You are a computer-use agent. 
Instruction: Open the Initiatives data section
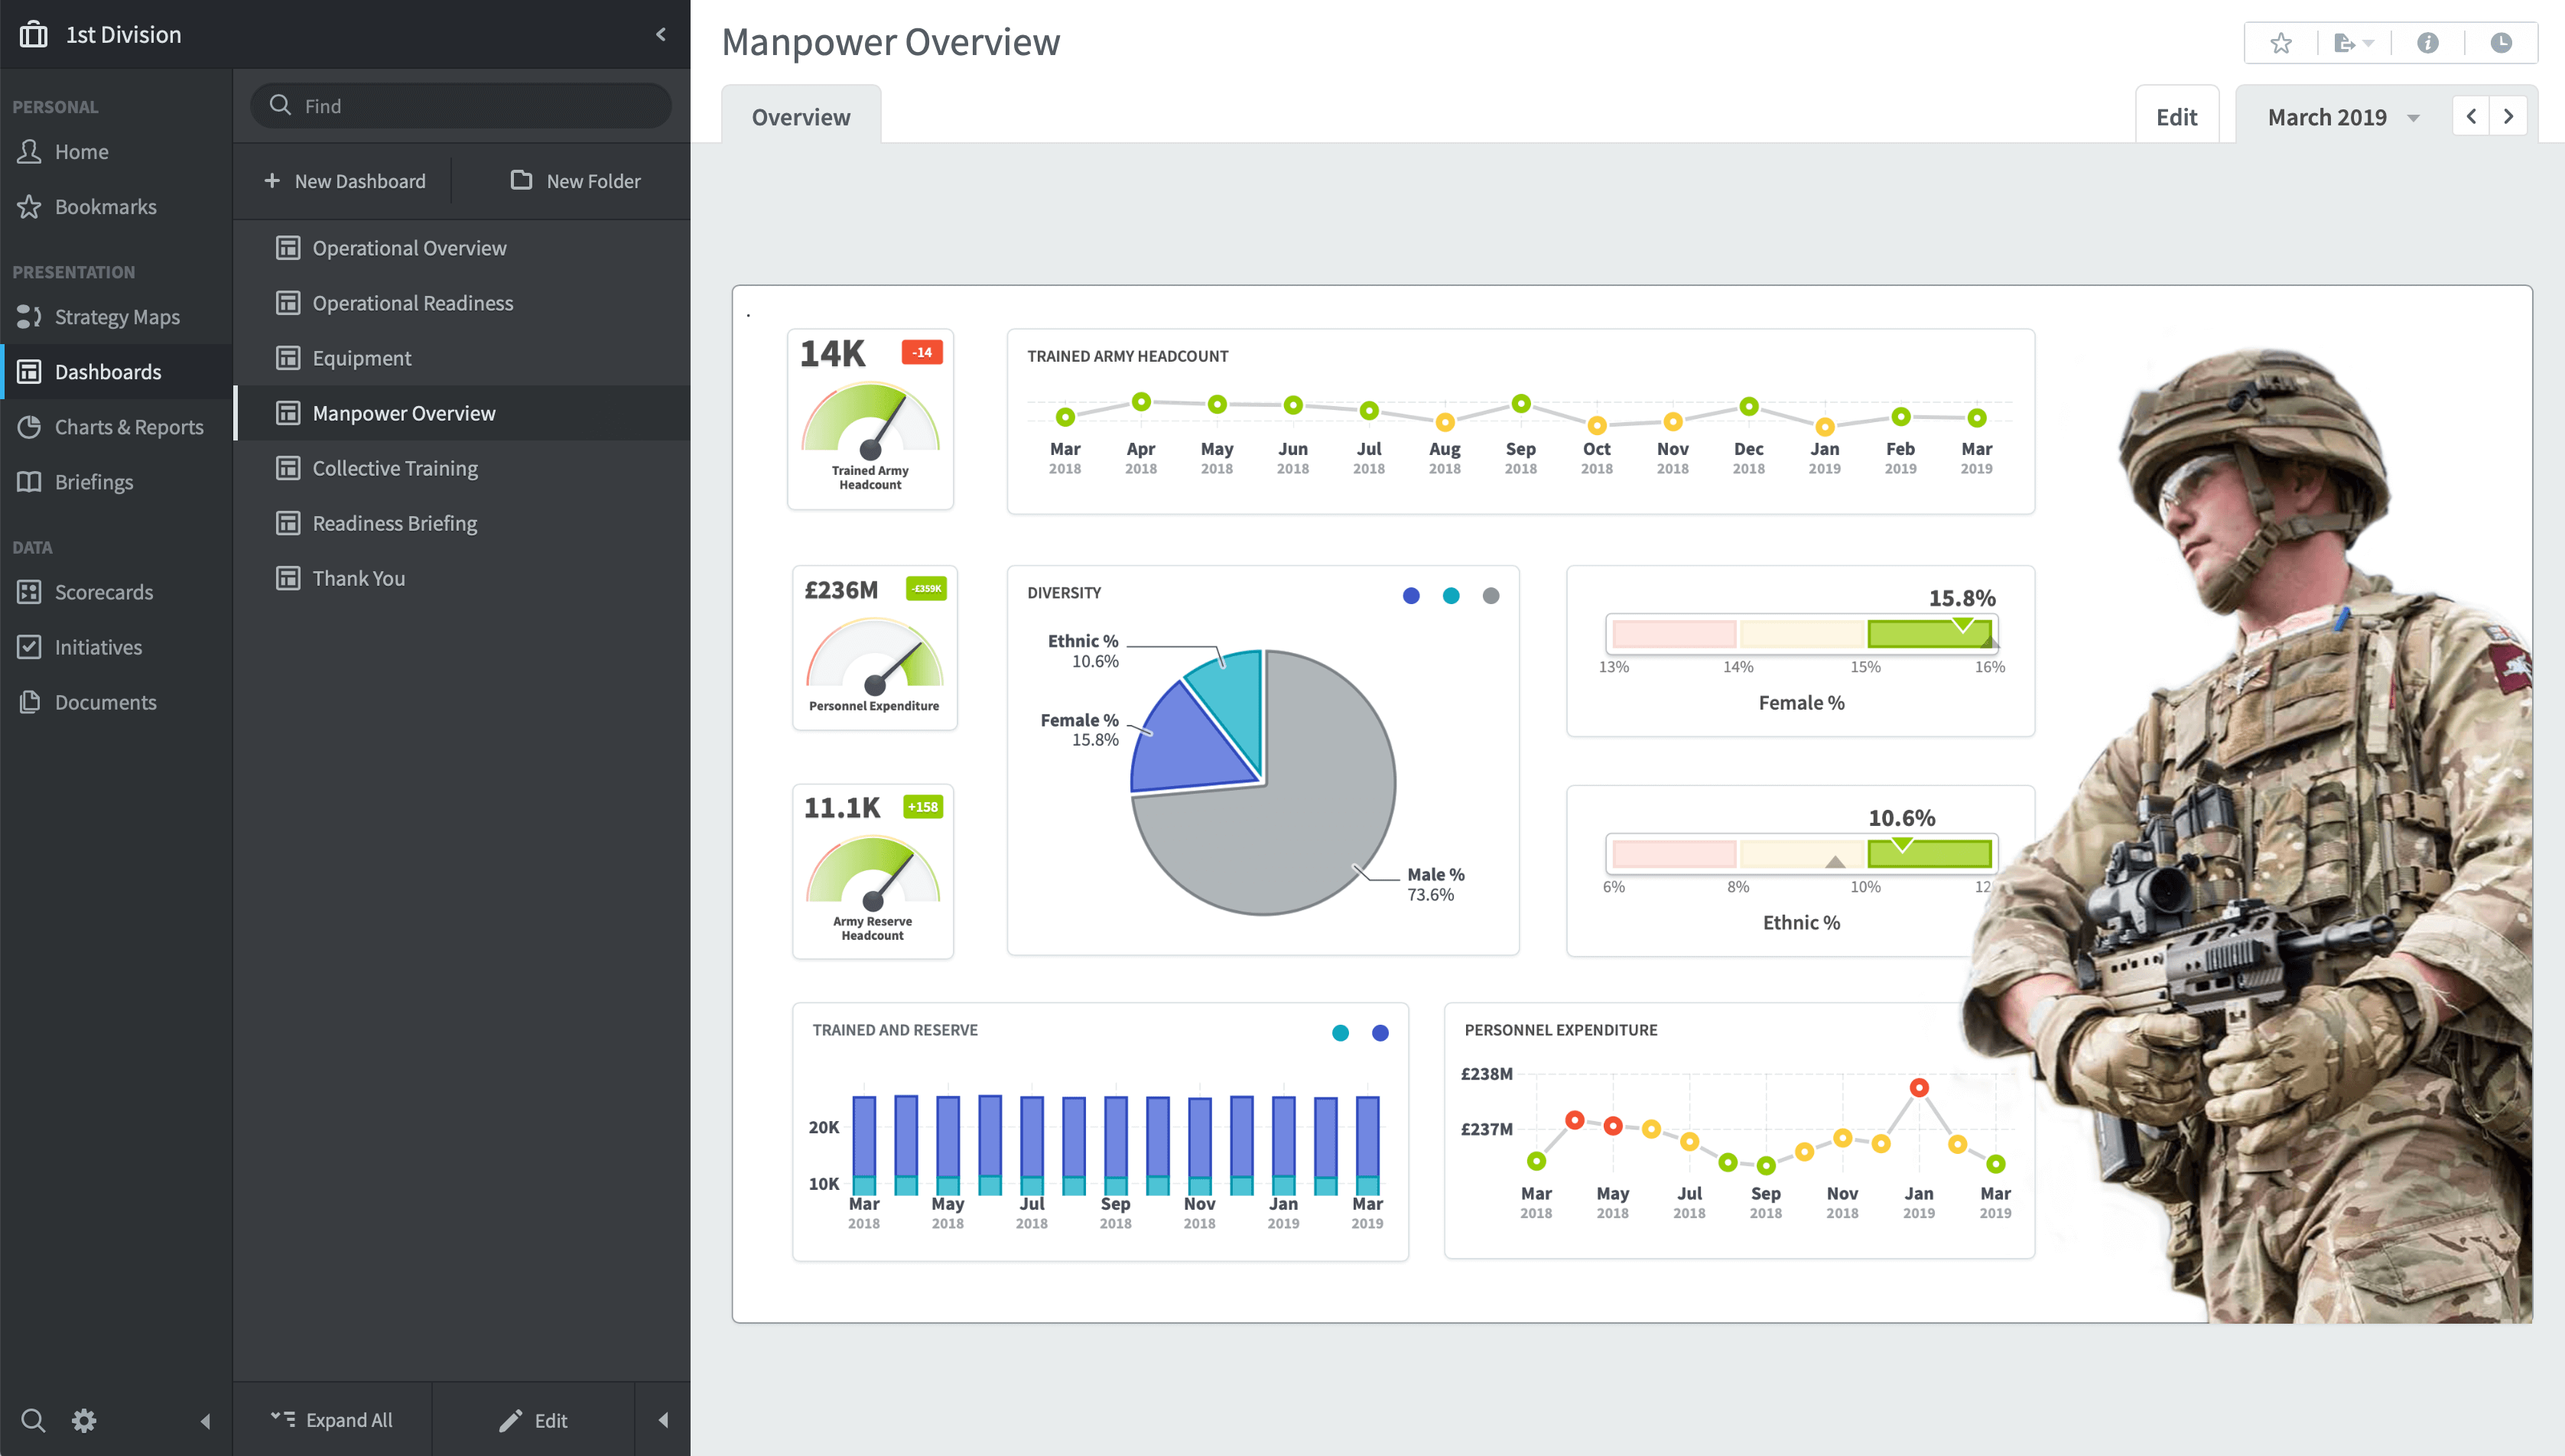coord(99,646)
